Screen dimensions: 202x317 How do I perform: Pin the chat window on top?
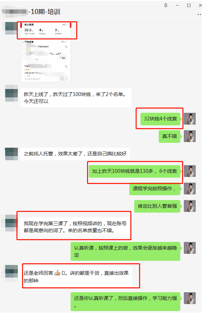point(166,6)
